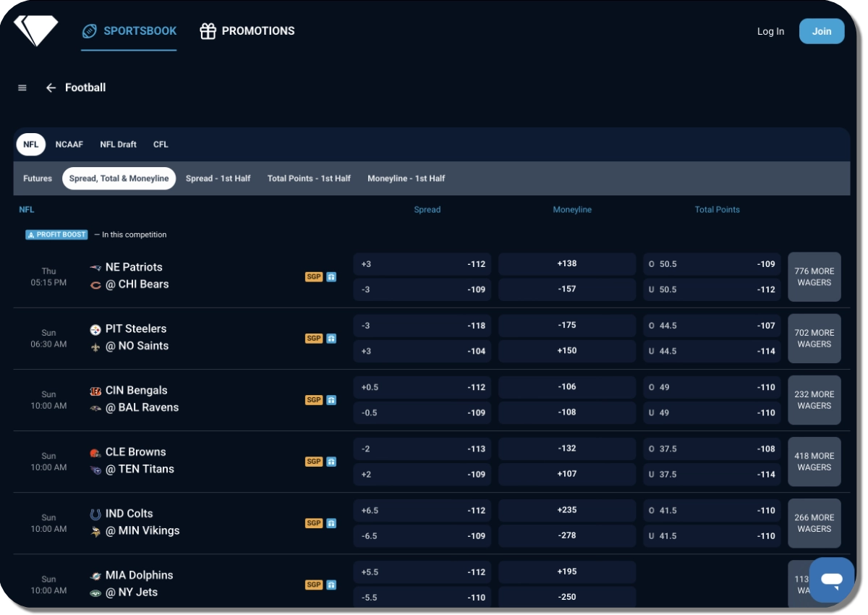Select Total Points - 1st Half market
The width and height of the screenshot is (868, 615).
coord(309,179)
